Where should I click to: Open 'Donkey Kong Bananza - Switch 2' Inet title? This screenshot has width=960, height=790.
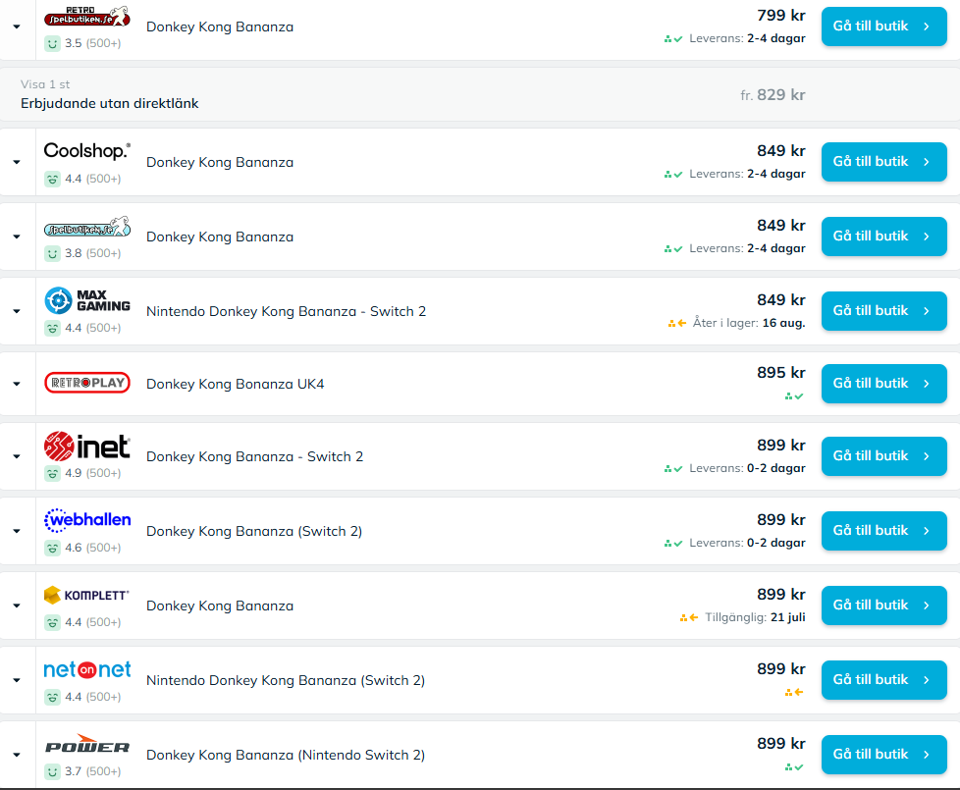(x=254, y=456)
